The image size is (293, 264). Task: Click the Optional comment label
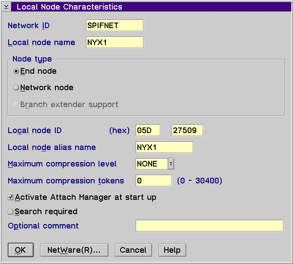point(43,226)
